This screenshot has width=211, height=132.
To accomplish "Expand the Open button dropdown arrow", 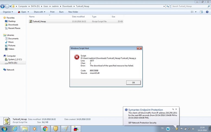I will (28, 12).
